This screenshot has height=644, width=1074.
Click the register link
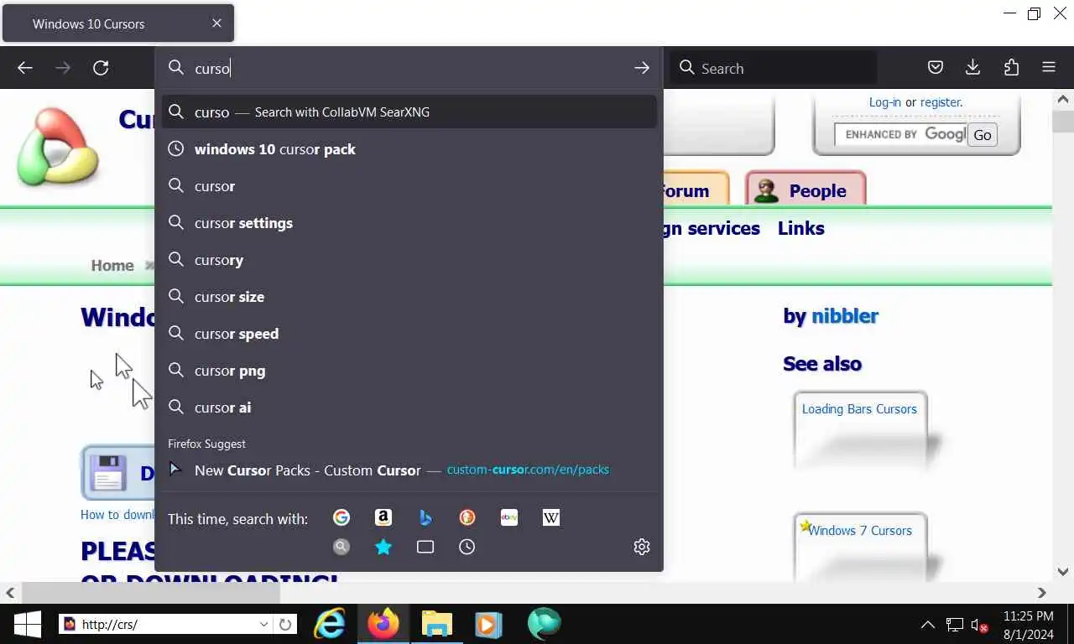[941, 102]
